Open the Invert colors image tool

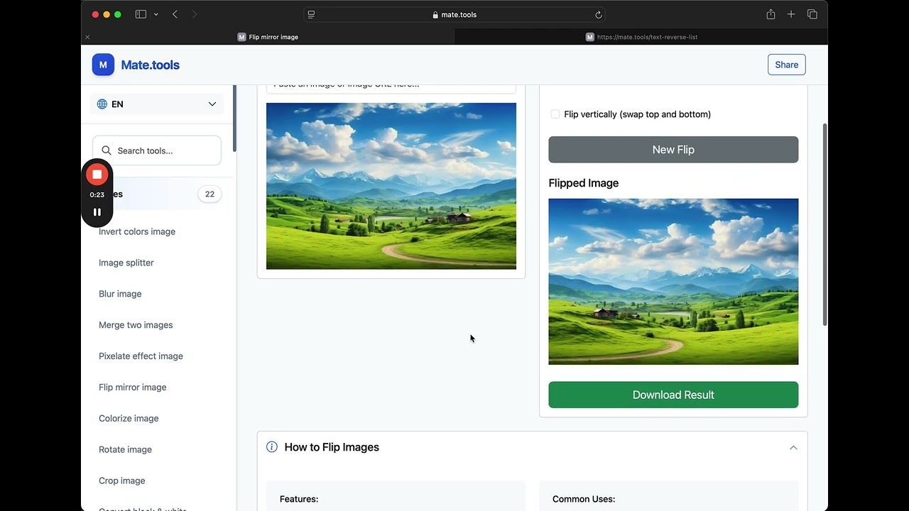(137, 231)
